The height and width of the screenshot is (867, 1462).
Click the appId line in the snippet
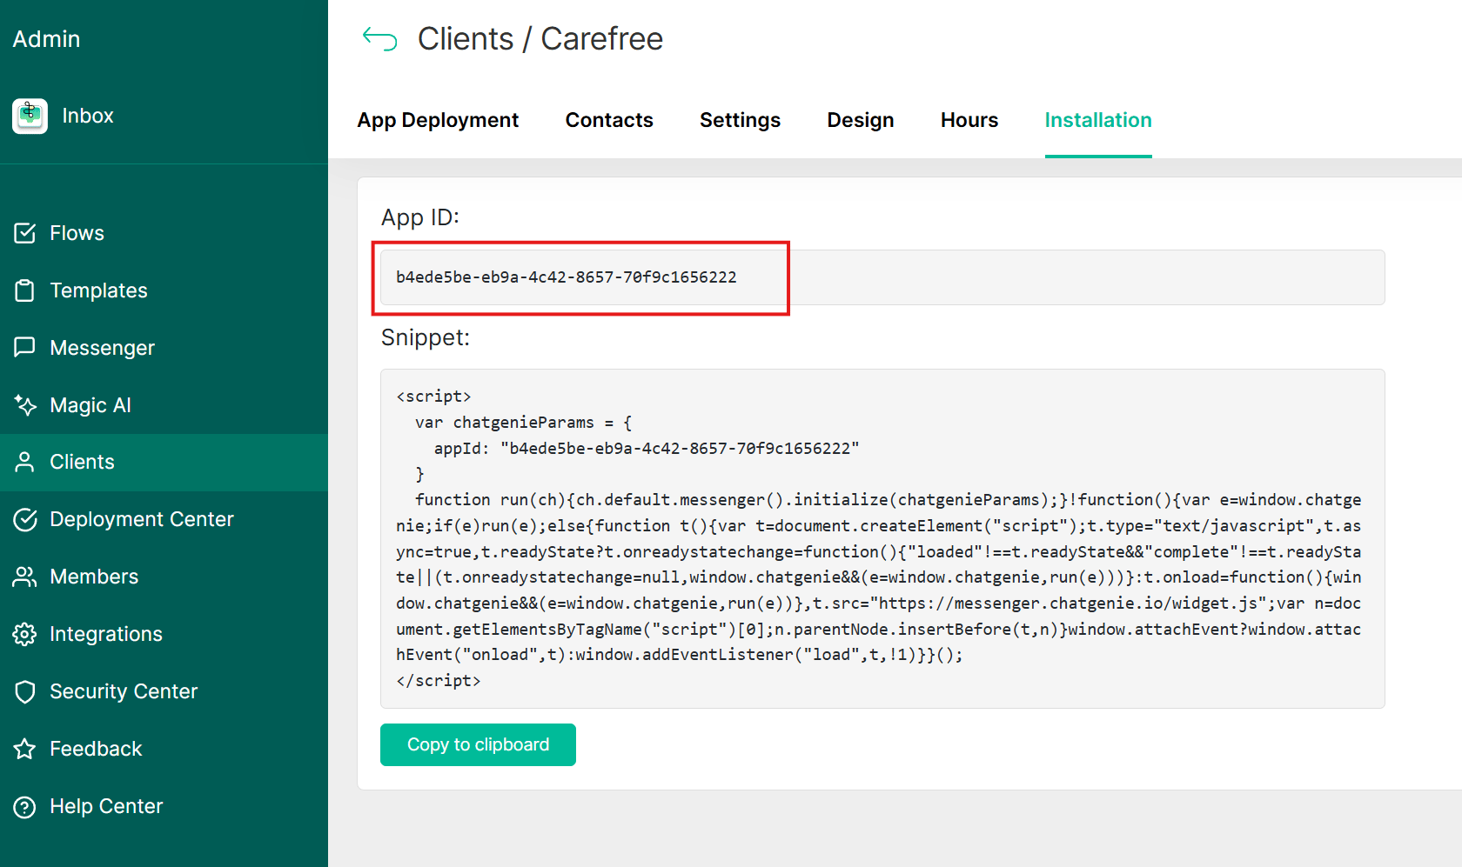pos(647,449)
